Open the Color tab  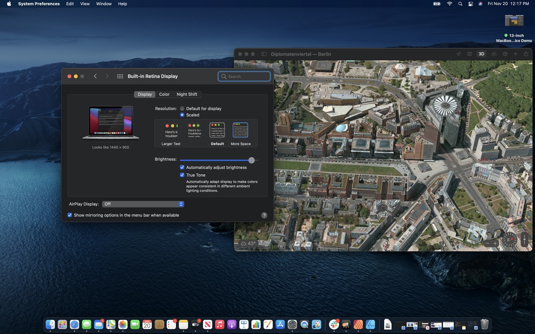point(164,94)
